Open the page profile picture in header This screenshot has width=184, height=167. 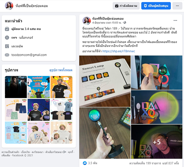[9, 6]
